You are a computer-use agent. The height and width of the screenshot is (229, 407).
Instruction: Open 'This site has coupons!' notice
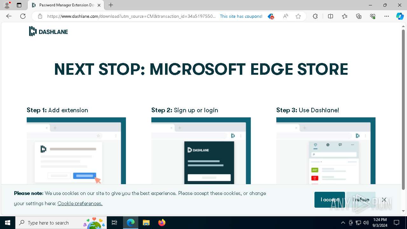pos(241,16)
